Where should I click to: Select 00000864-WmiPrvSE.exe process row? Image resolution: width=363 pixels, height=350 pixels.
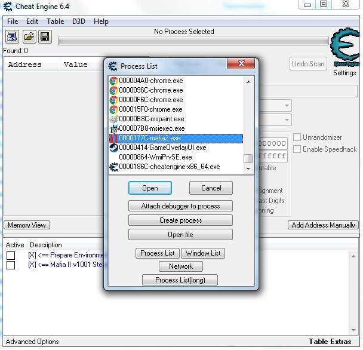[176, 157]
